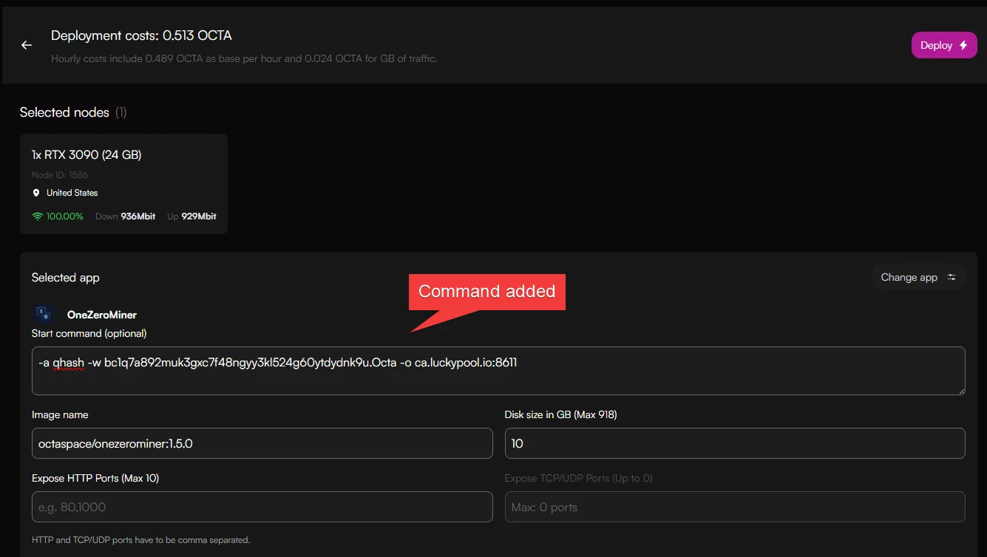Select the 1x RTX 3090 node card
987x557 pixels.
[123, 184]
